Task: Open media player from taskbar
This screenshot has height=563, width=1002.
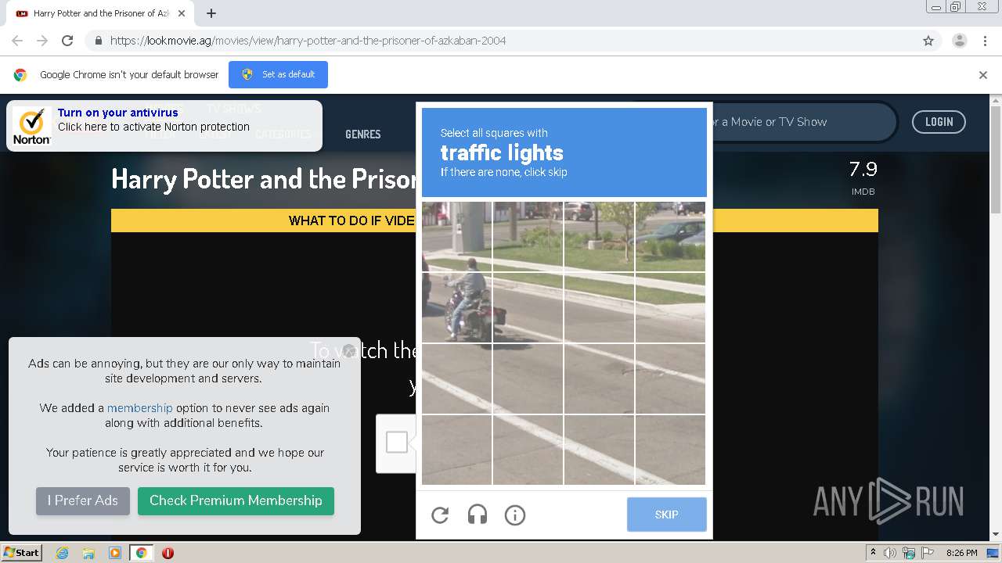Action: [115, 553]
